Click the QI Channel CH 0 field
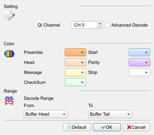The width and height of the screenshot is (154, 135). tap(84, 25)
